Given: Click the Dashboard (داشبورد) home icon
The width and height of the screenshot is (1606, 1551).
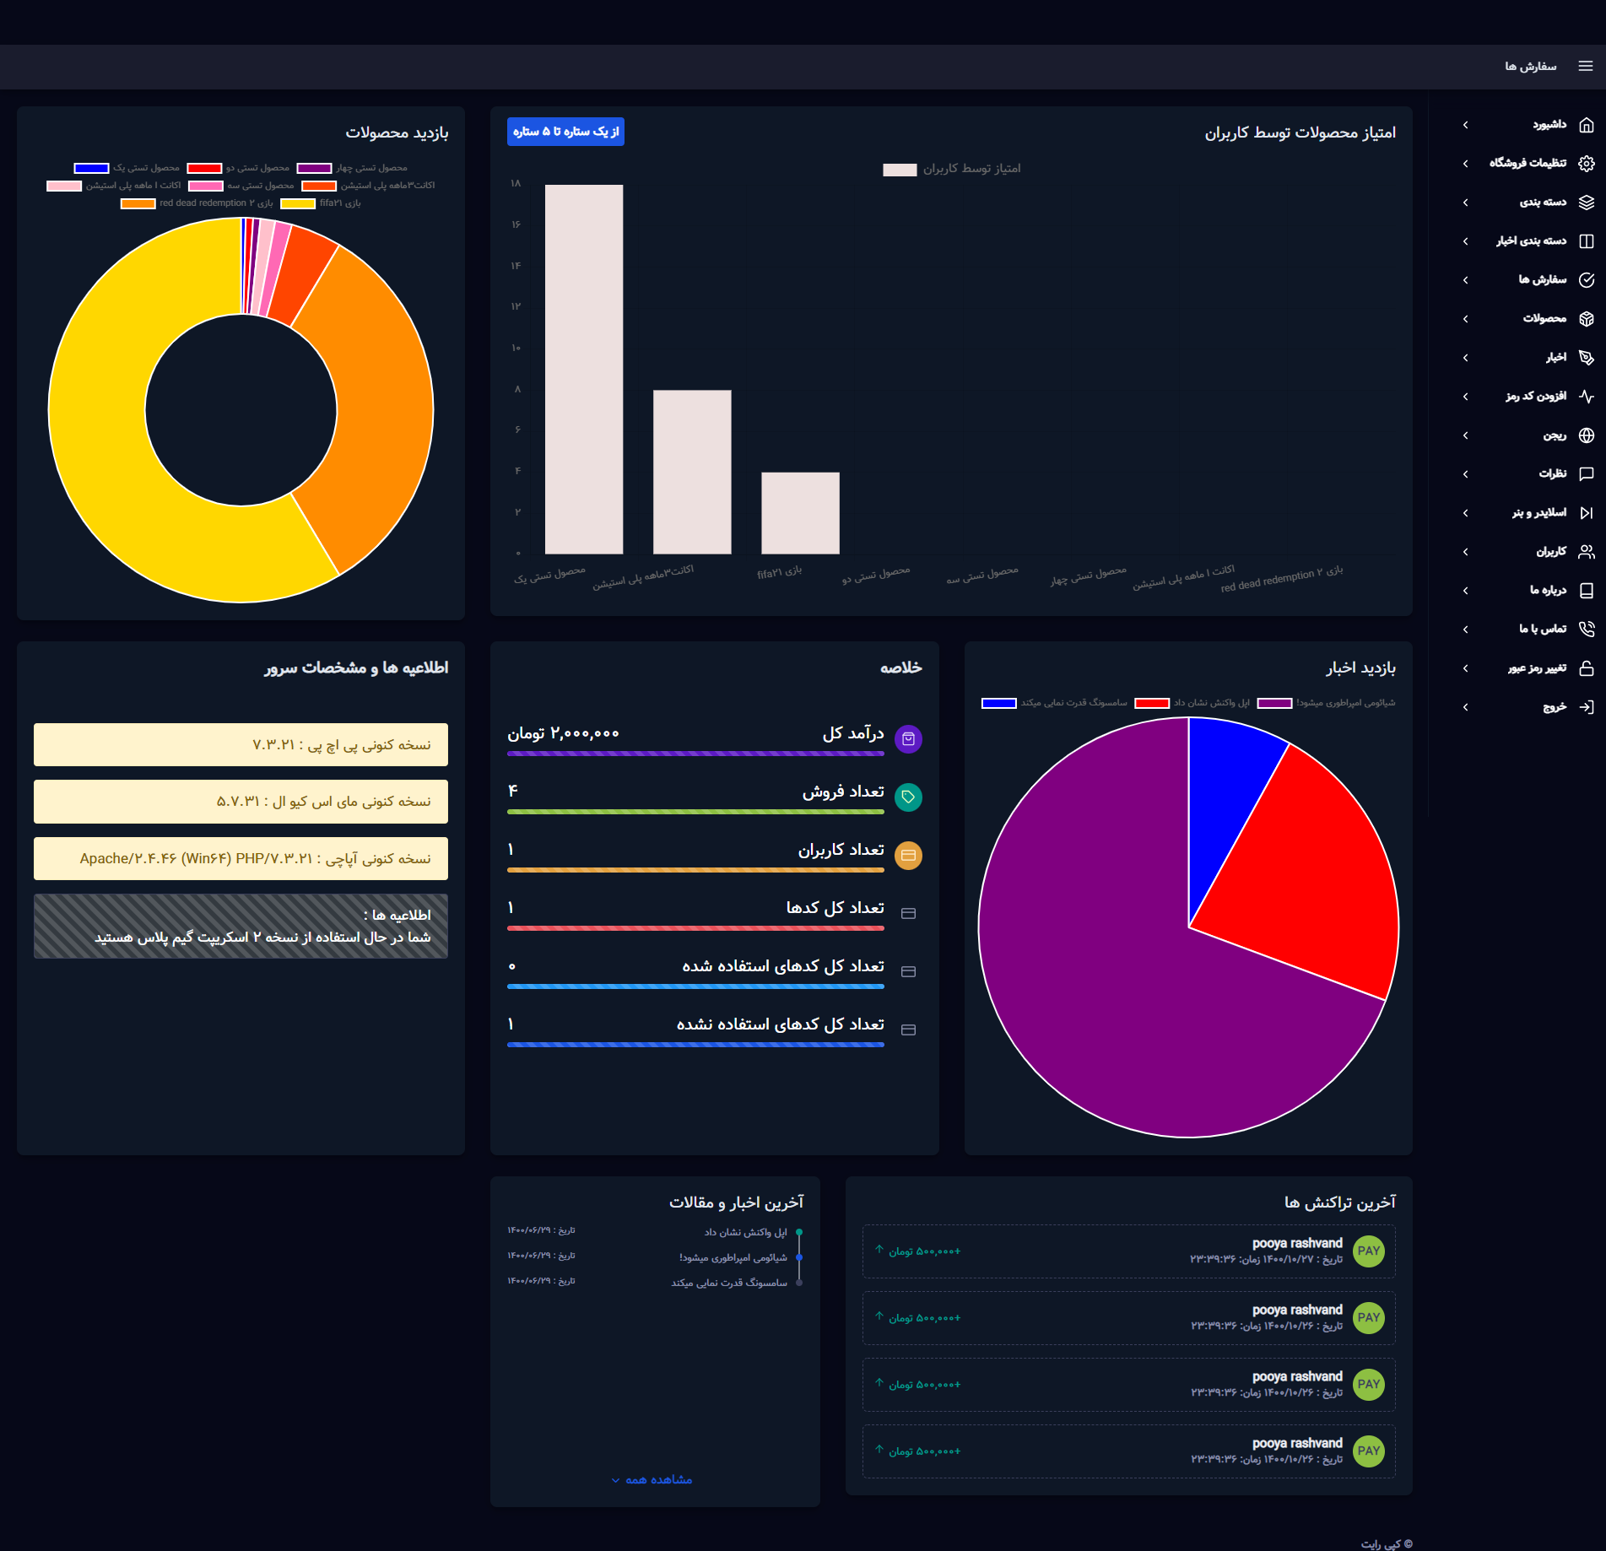Looking at the screenshot, I should click(1586, 125).
